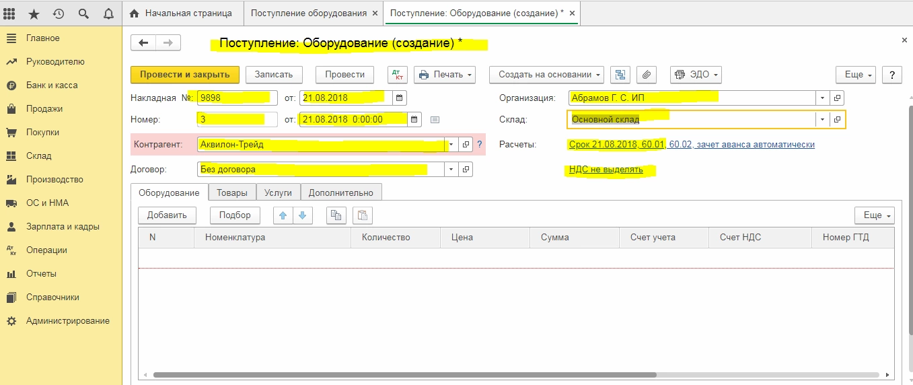Open Создать на основании dropdown

pos(546,74)
